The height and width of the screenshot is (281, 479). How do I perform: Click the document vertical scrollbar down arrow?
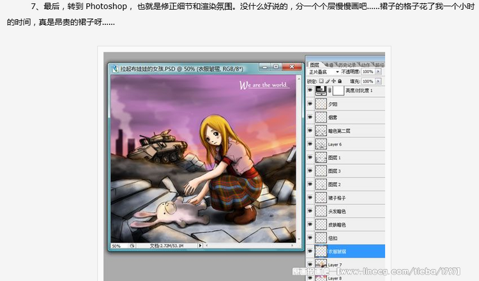299,239
